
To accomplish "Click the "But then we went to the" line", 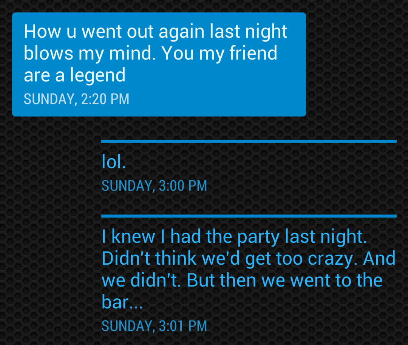I will (x=284, y=280).
